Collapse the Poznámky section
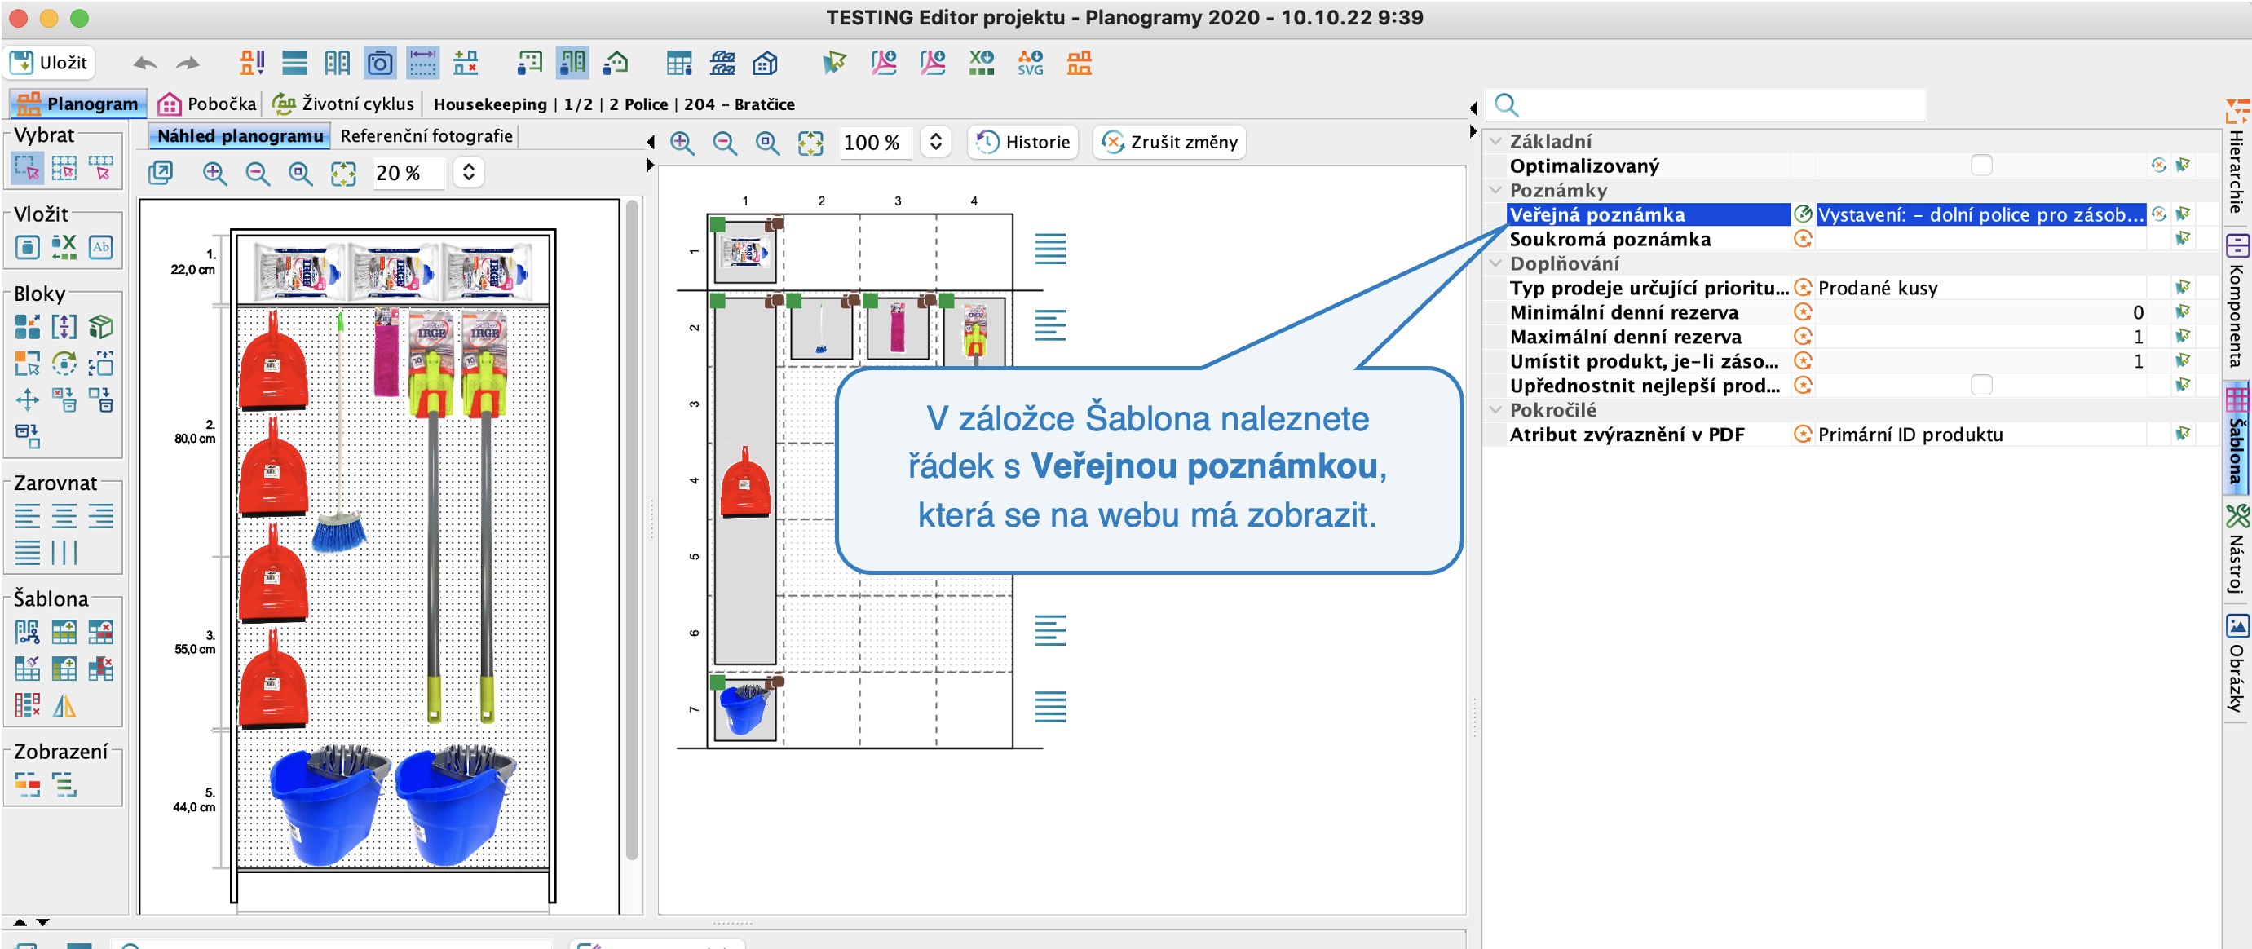Viewport: 2252px width, 949px height. 1496,191
